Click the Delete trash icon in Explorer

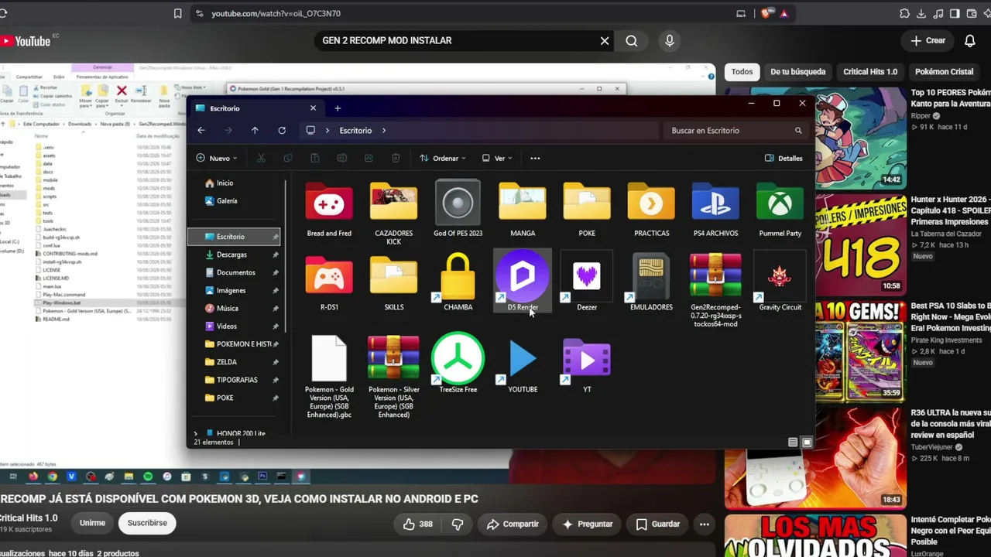(396, 159)
